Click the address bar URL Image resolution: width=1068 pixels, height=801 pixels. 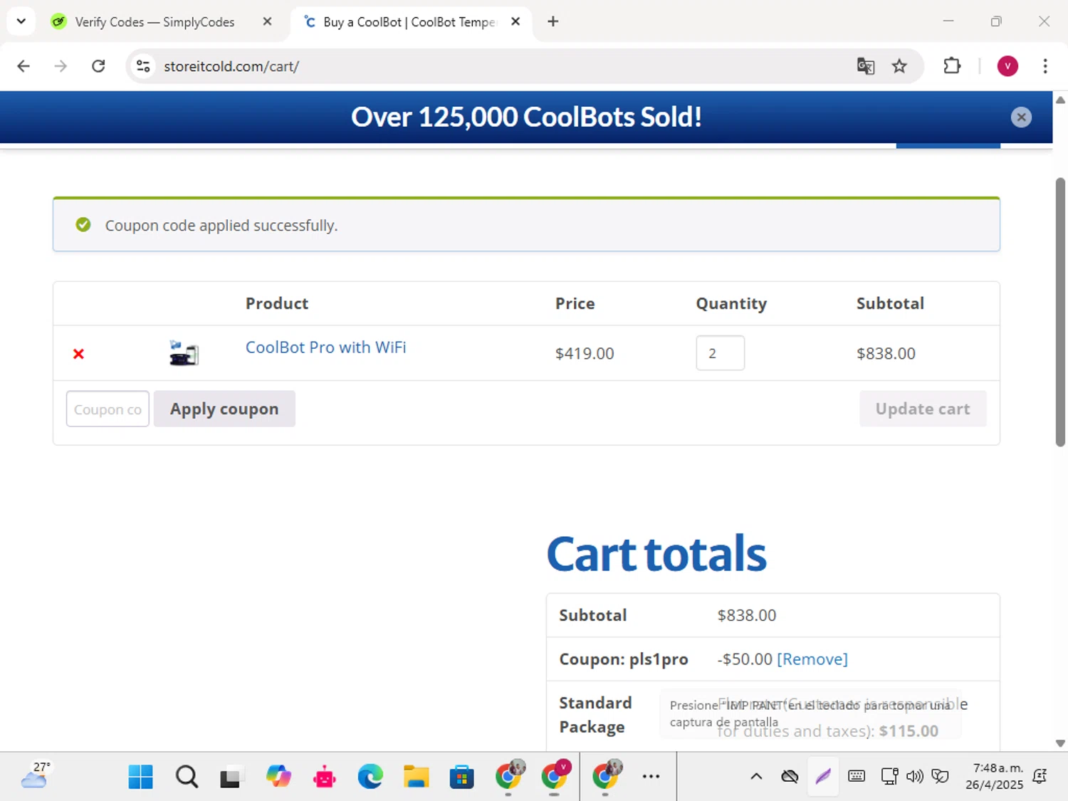pos(231,66)
